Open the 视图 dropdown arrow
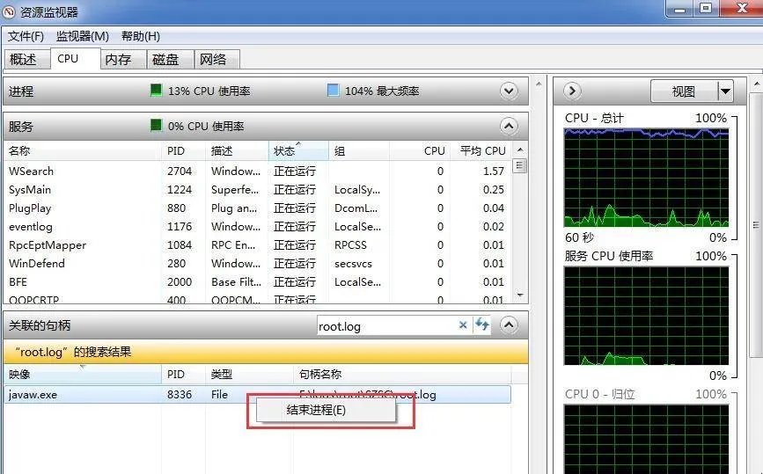This screenshot has height=474, width=763. (725, 91)
